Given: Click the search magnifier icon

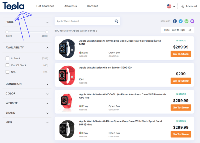Looking at the screenshot, I should pos(116,21).
